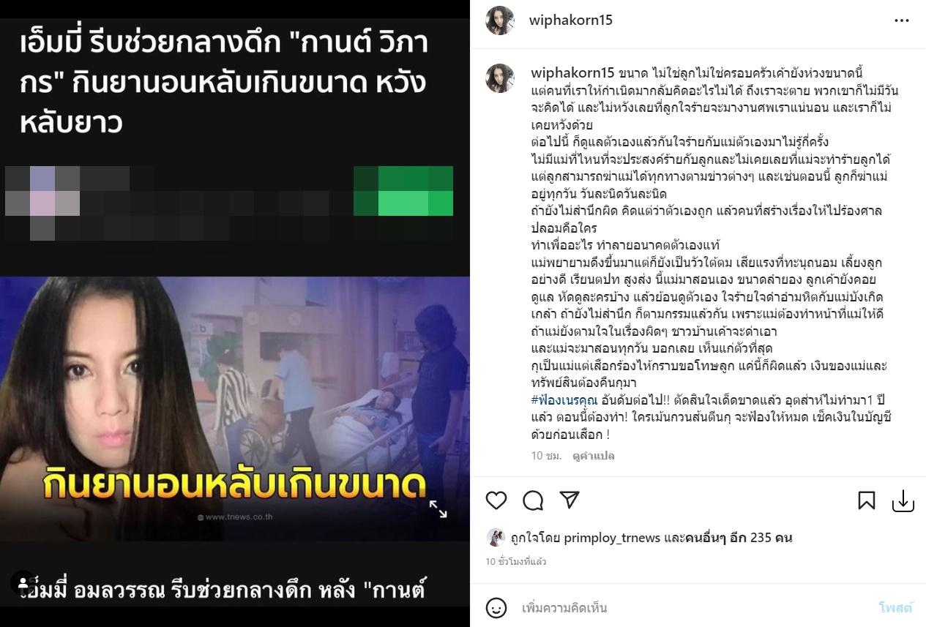Download the post using the arrow icon
The height and width of the screenshot is (627, 926).
coord(903,500)
